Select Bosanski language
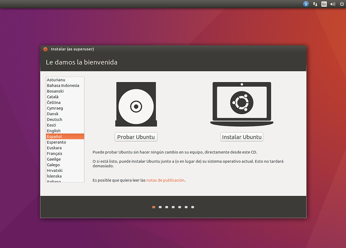This screenshot has width=346, height=248. tap(65, 91)
